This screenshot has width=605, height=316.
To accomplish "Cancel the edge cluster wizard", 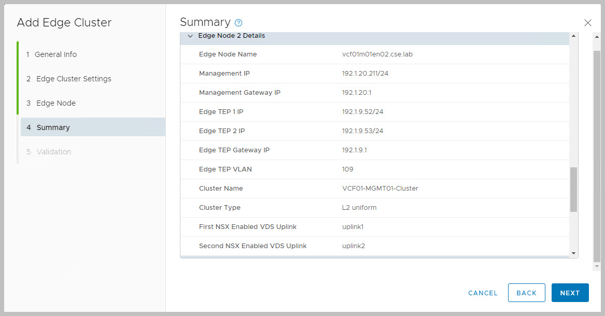I will tap(483, 293).
